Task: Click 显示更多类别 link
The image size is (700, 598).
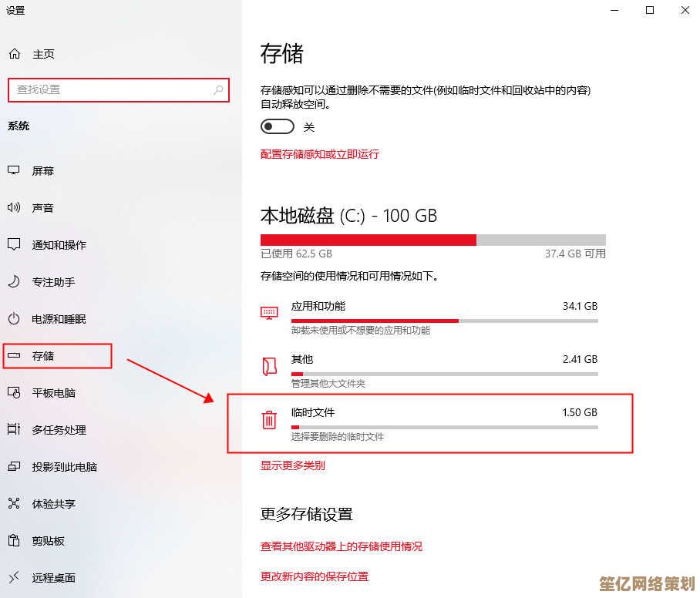Action: [293, 465]
